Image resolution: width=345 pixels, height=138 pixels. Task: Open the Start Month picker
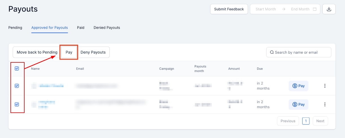pos(266,9)
